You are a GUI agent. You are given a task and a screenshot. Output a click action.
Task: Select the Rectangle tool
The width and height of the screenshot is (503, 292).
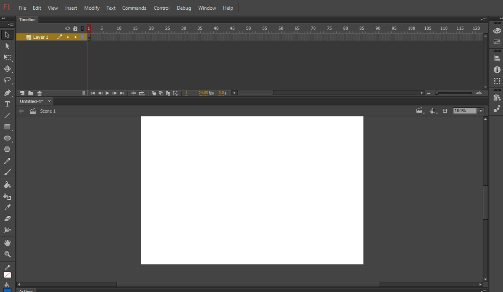7,127
